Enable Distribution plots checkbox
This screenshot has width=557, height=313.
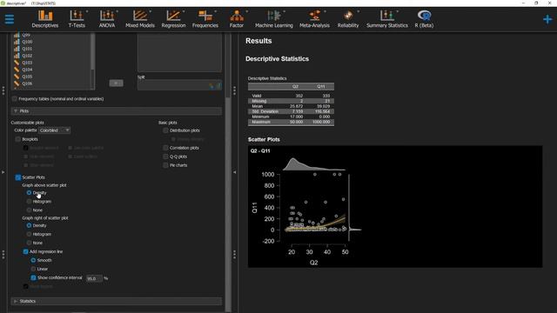165,130
